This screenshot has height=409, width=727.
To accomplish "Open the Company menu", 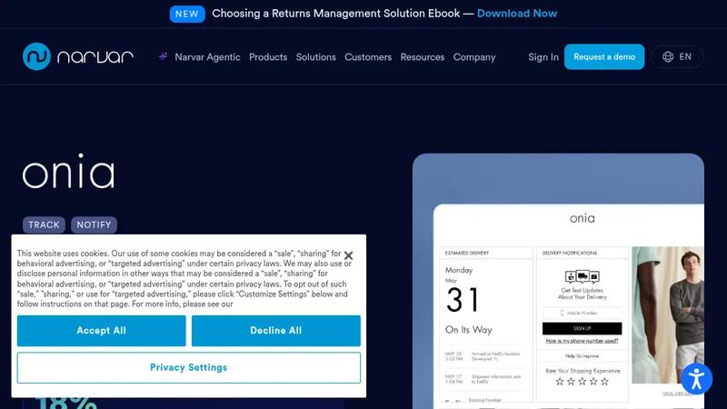I will pos(474,57).
